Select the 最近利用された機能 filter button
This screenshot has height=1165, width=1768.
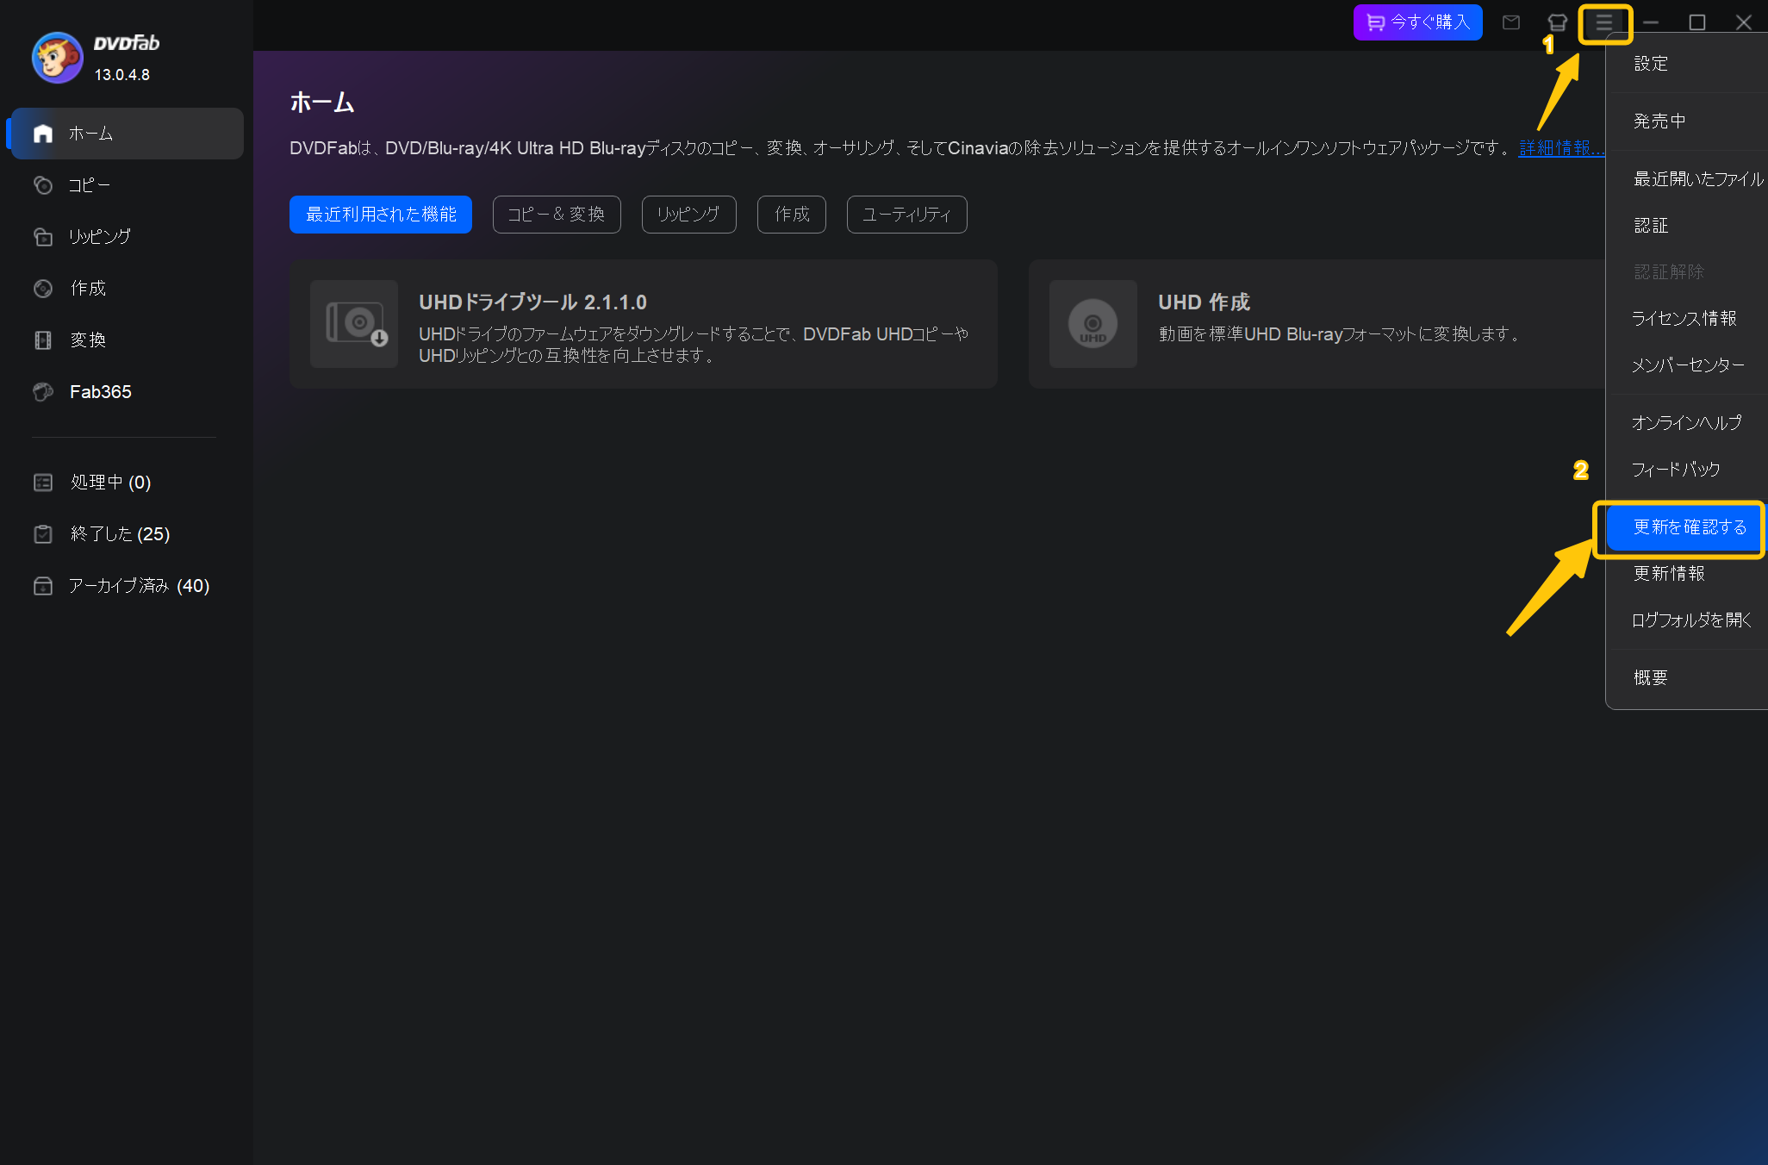(x=381, y=215)
